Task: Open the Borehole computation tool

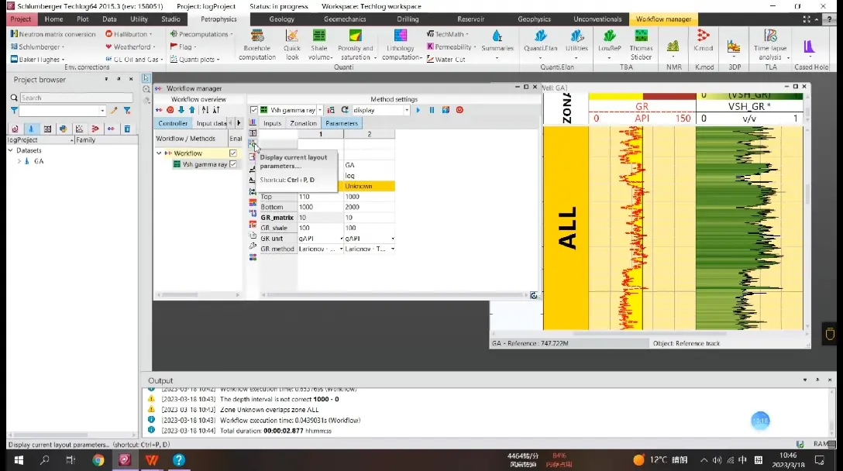Action: coord(257,45)
